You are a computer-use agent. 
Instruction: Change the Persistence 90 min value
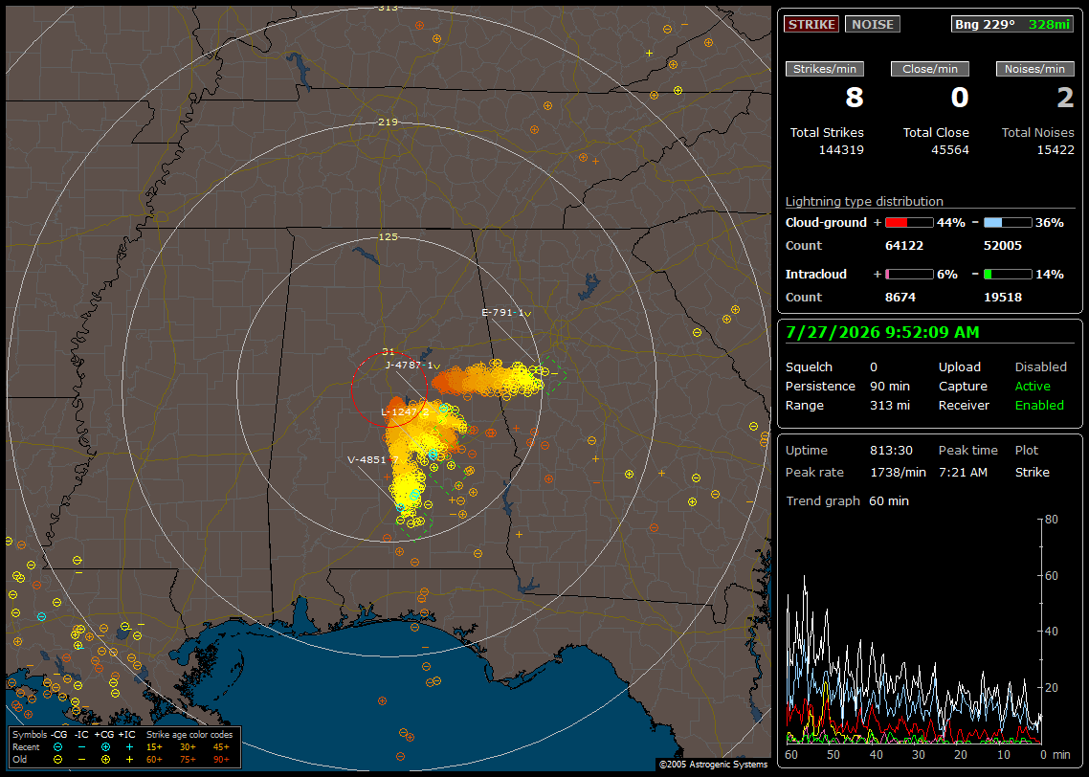point(890,386)
